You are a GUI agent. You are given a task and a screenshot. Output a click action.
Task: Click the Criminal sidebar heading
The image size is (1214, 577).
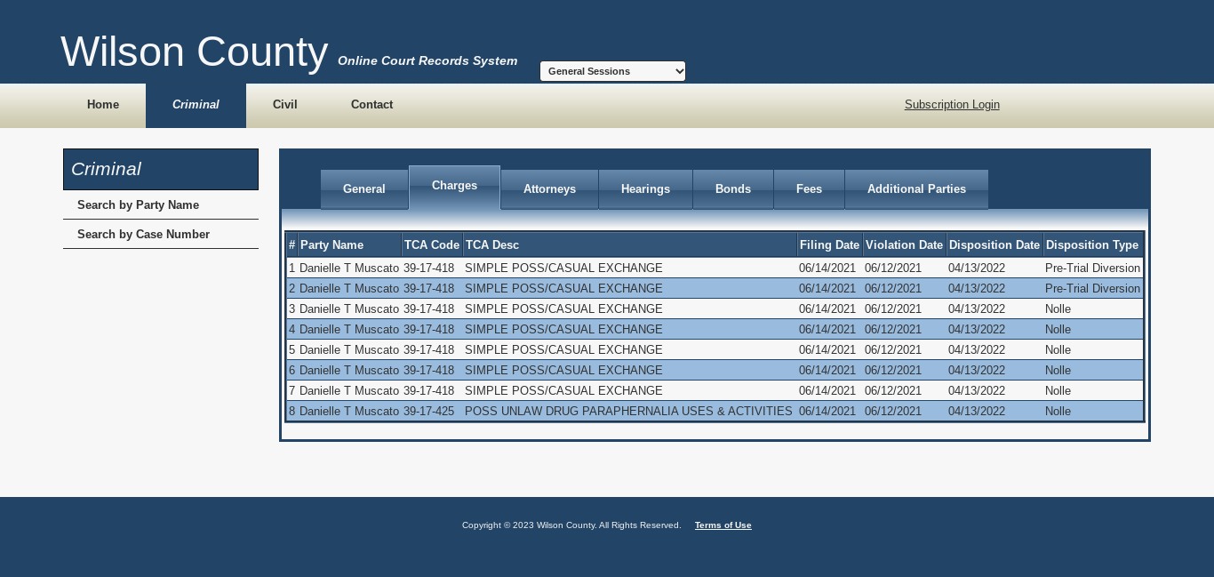tap(161, 169)
